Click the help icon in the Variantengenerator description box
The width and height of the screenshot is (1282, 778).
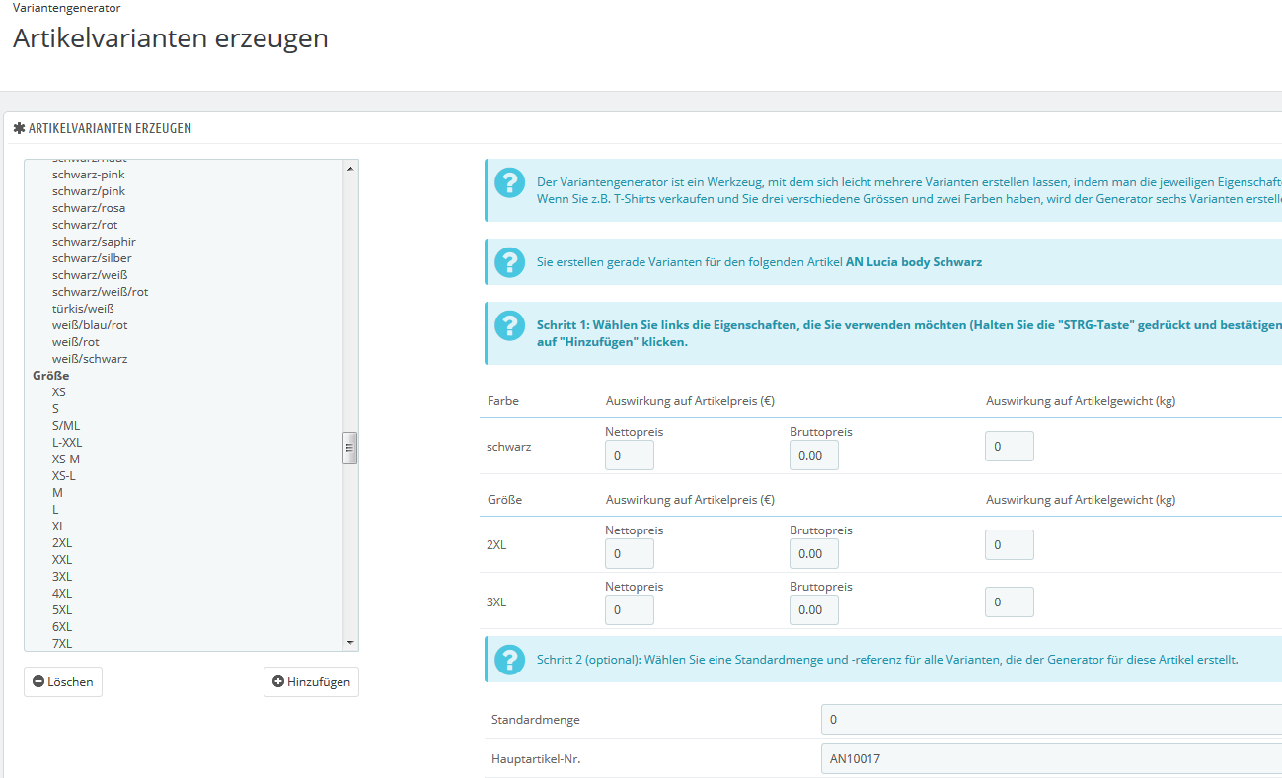click(509, 182)
